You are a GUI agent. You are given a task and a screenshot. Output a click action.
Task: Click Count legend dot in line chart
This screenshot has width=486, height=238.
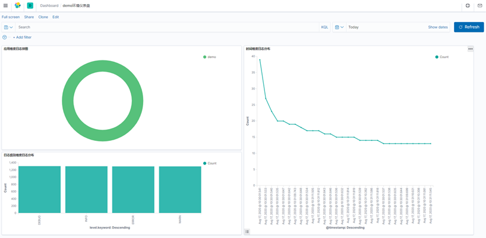coord(437,57)
